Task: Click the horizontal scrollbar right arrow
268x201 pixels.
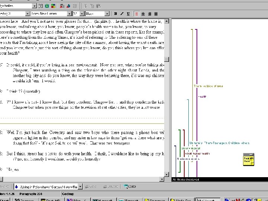Action: (x=162, y=179)
